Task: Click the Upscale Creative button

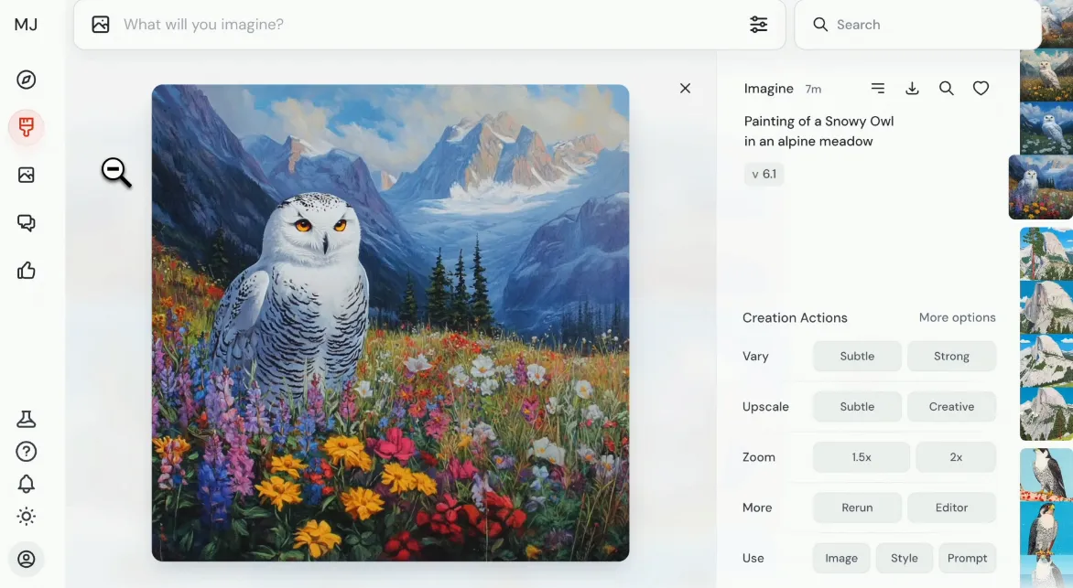Action: [951, 407]
